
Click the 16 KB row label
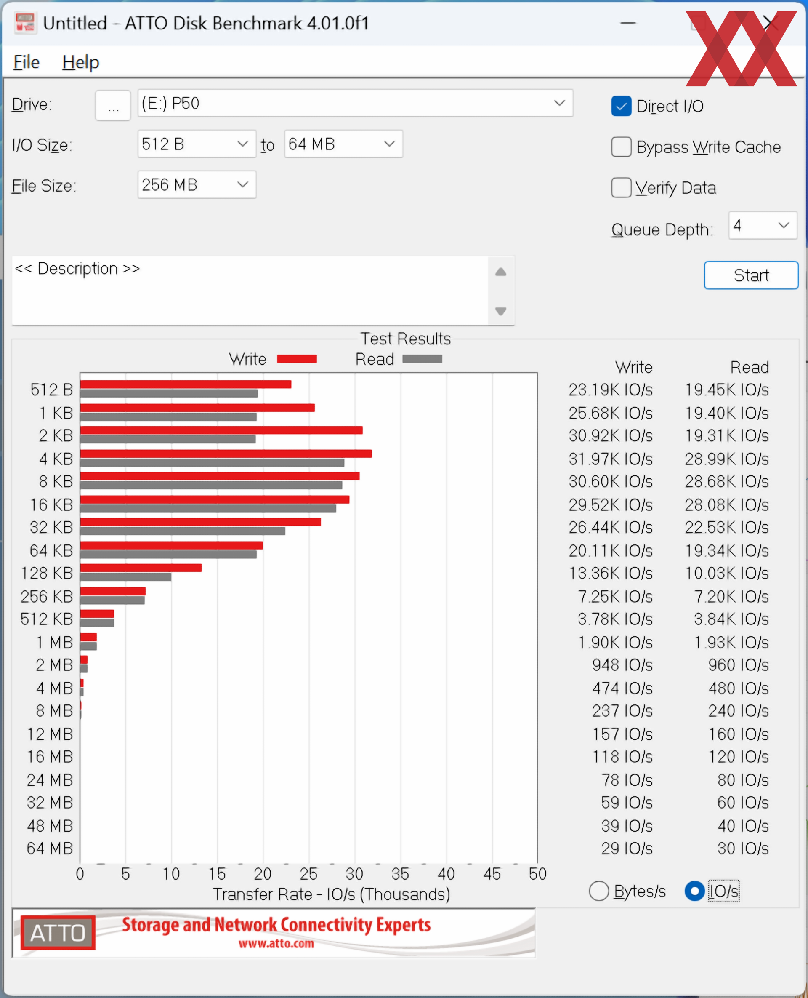(x=51, y=505)
